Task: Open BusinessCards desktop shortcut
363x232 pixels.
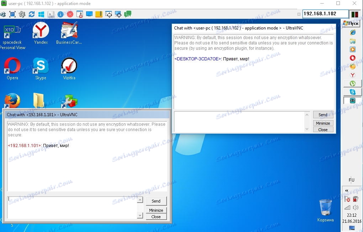Action: 69,33
